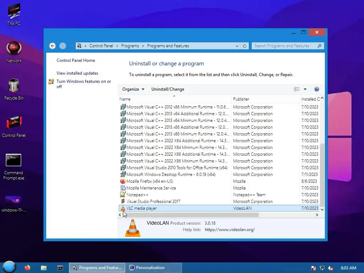Select the Notepad++ Team publisher cell

[x=249, y=195]
